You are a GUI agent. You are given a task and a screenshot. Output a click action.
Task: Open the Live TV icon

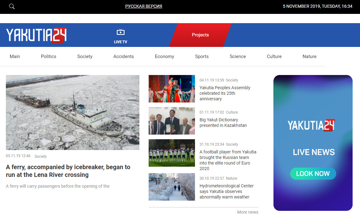point(121,32)
